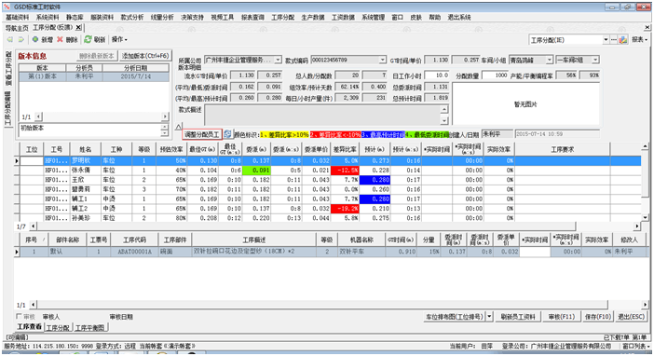Click the employee table scroll-up arrow

coord(645,146)
